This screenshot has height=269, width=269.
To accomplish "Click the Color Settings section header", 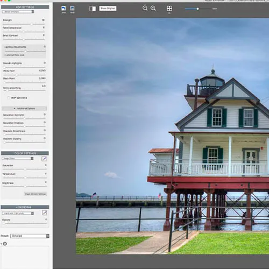I will (25, 153).
